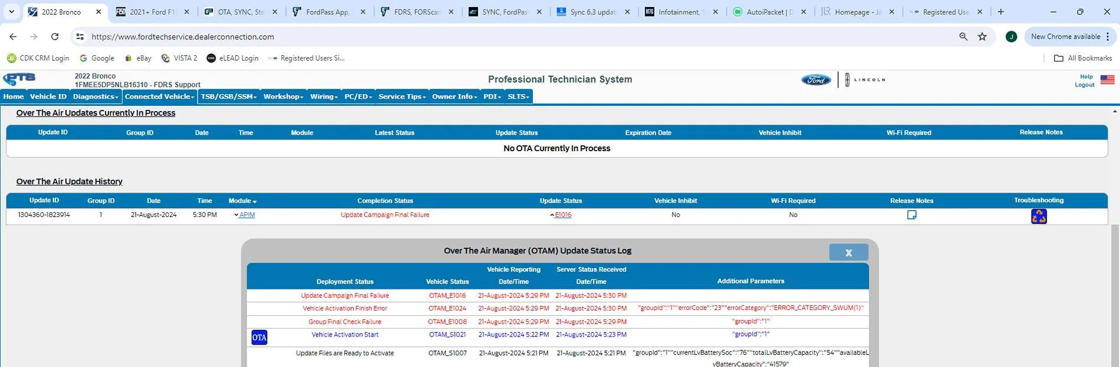Switch to the 2021+ Ford F1 tab
The width and height of the screenshot is (1120, 367).
(x=153, y=12)
